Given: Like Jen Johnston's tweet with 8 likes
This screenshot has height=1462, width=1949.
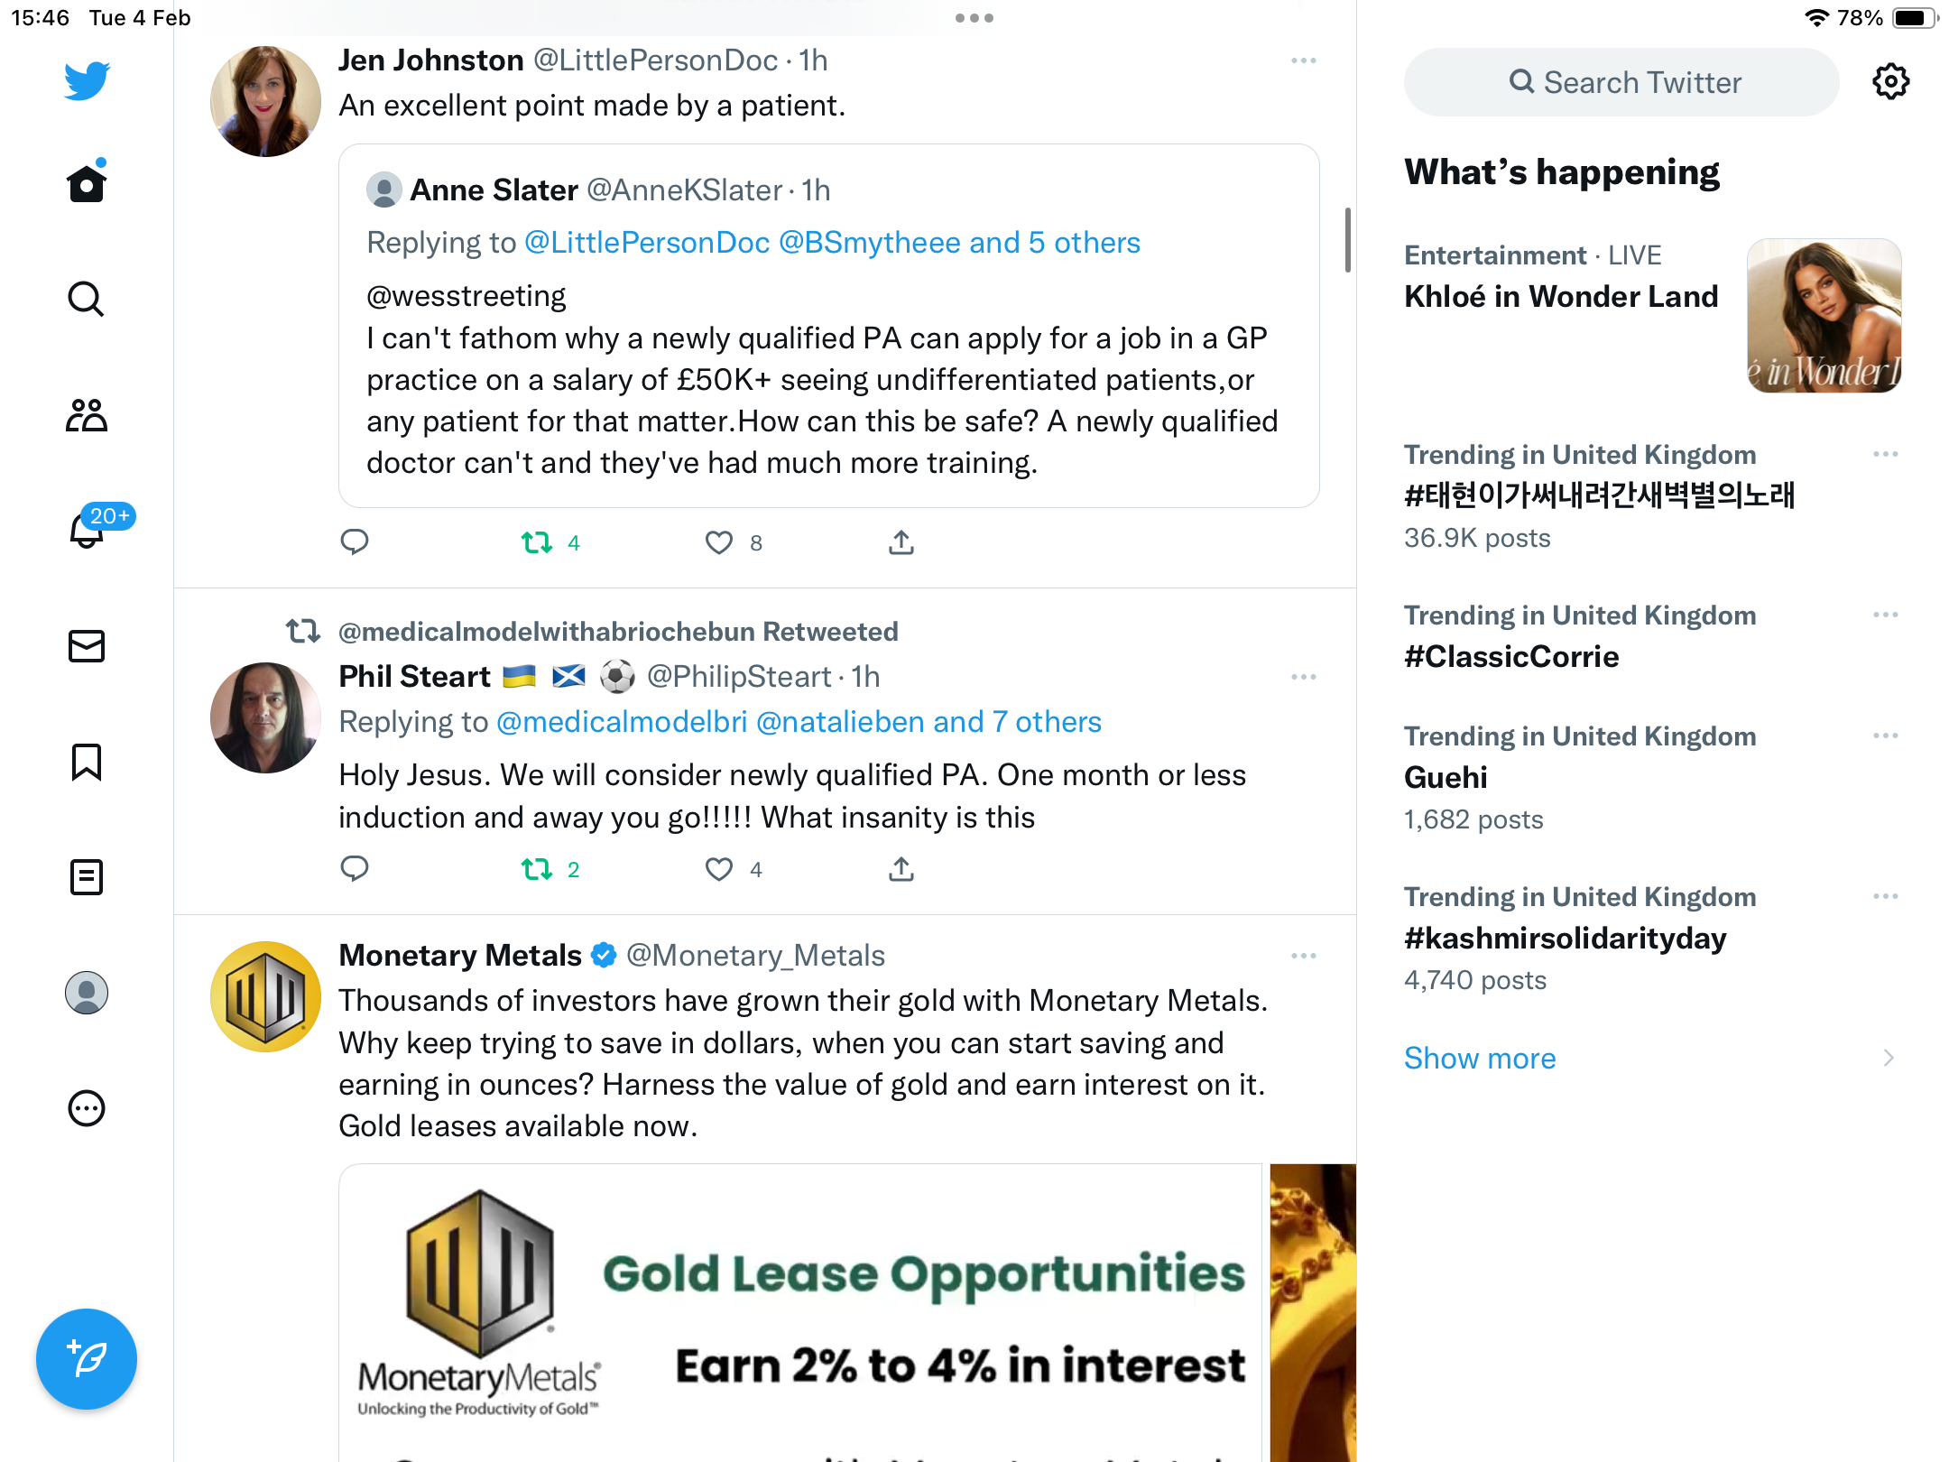Looking at the screenshot, I should click(719, 542).
